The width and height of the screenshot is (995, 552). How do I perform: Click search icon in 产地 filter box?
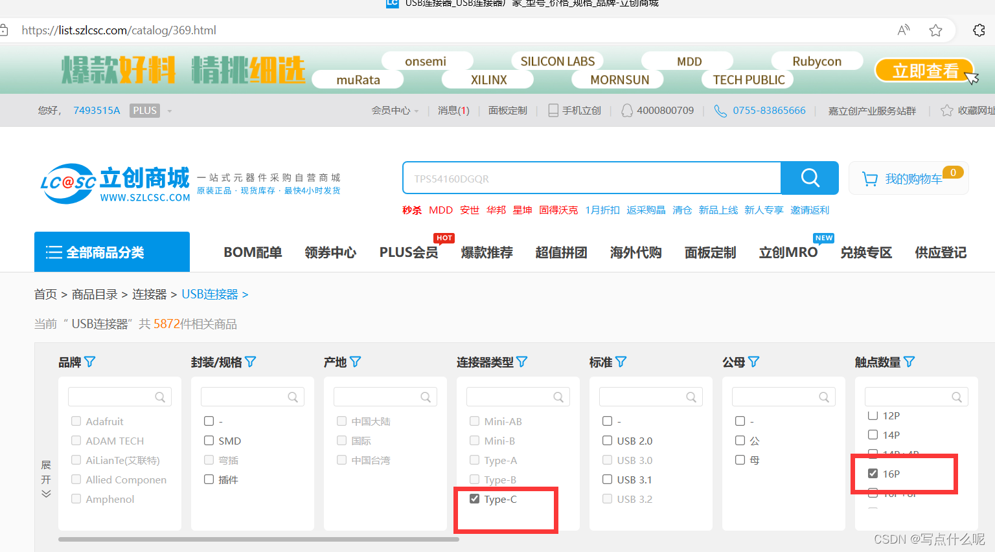pyautogui.click(x=426, y=397)
